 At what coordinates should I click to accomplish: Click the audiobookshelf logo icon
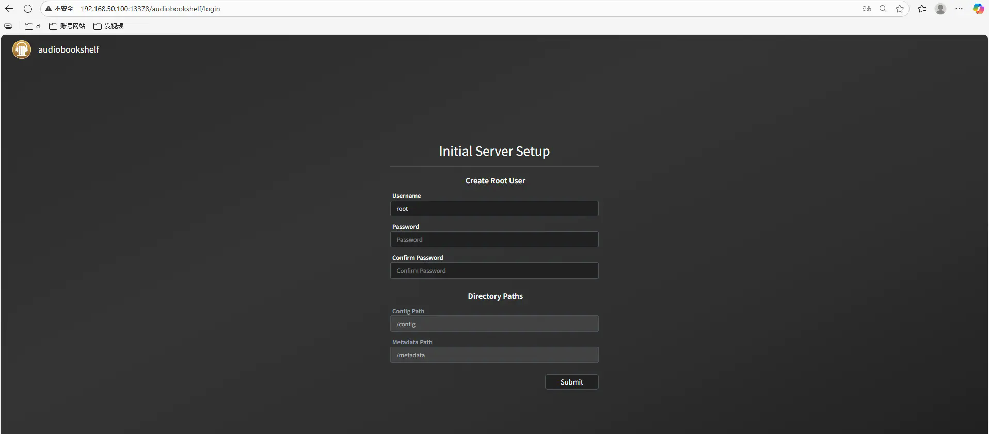pos(22,49)
